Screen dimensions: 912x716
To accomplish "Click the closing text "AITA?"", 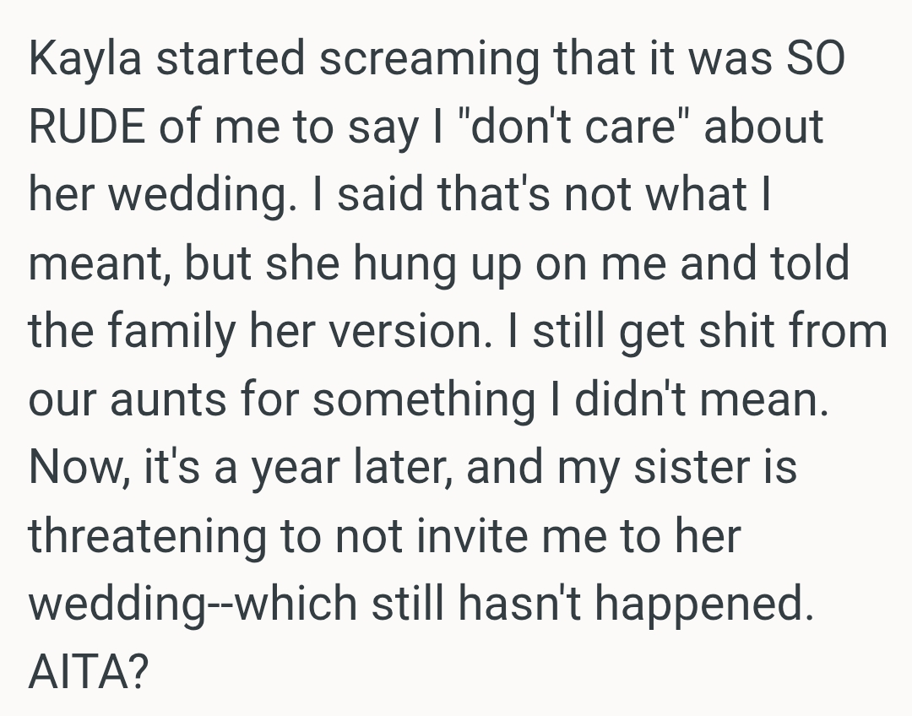I will pos(89,673).
